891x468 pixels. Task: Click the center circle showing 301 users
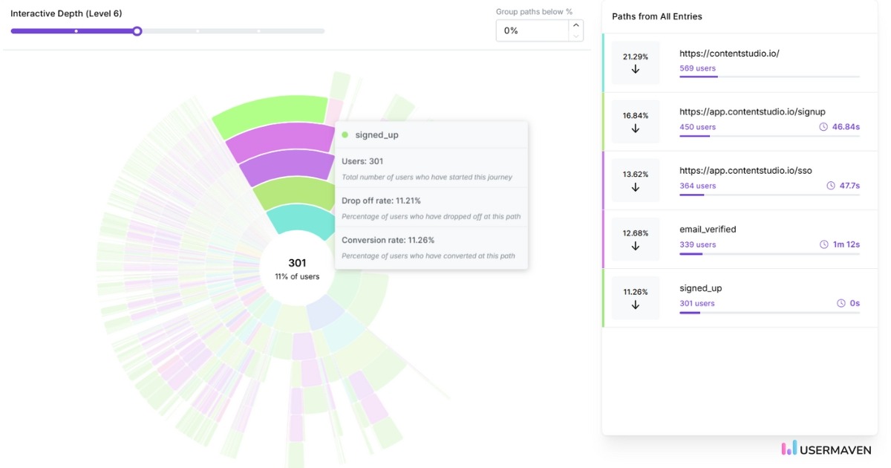click(x=297, y=269)
